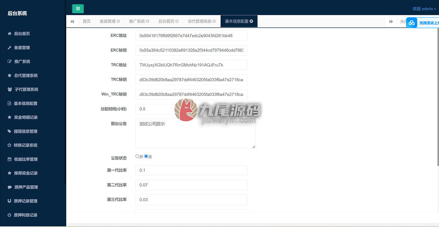The height and width of the screenshot is (227, 439).
Task: Select the 开 radio for 公告状态
Action: (x=137, y=156)
